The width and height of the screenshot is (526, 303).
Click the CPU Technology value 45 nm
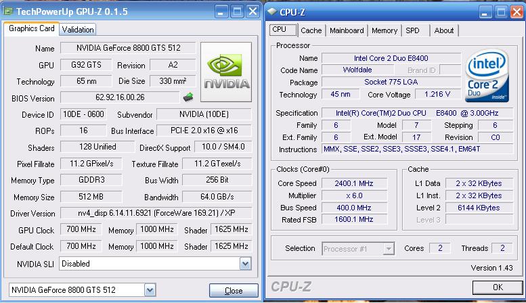coord(340,94)
